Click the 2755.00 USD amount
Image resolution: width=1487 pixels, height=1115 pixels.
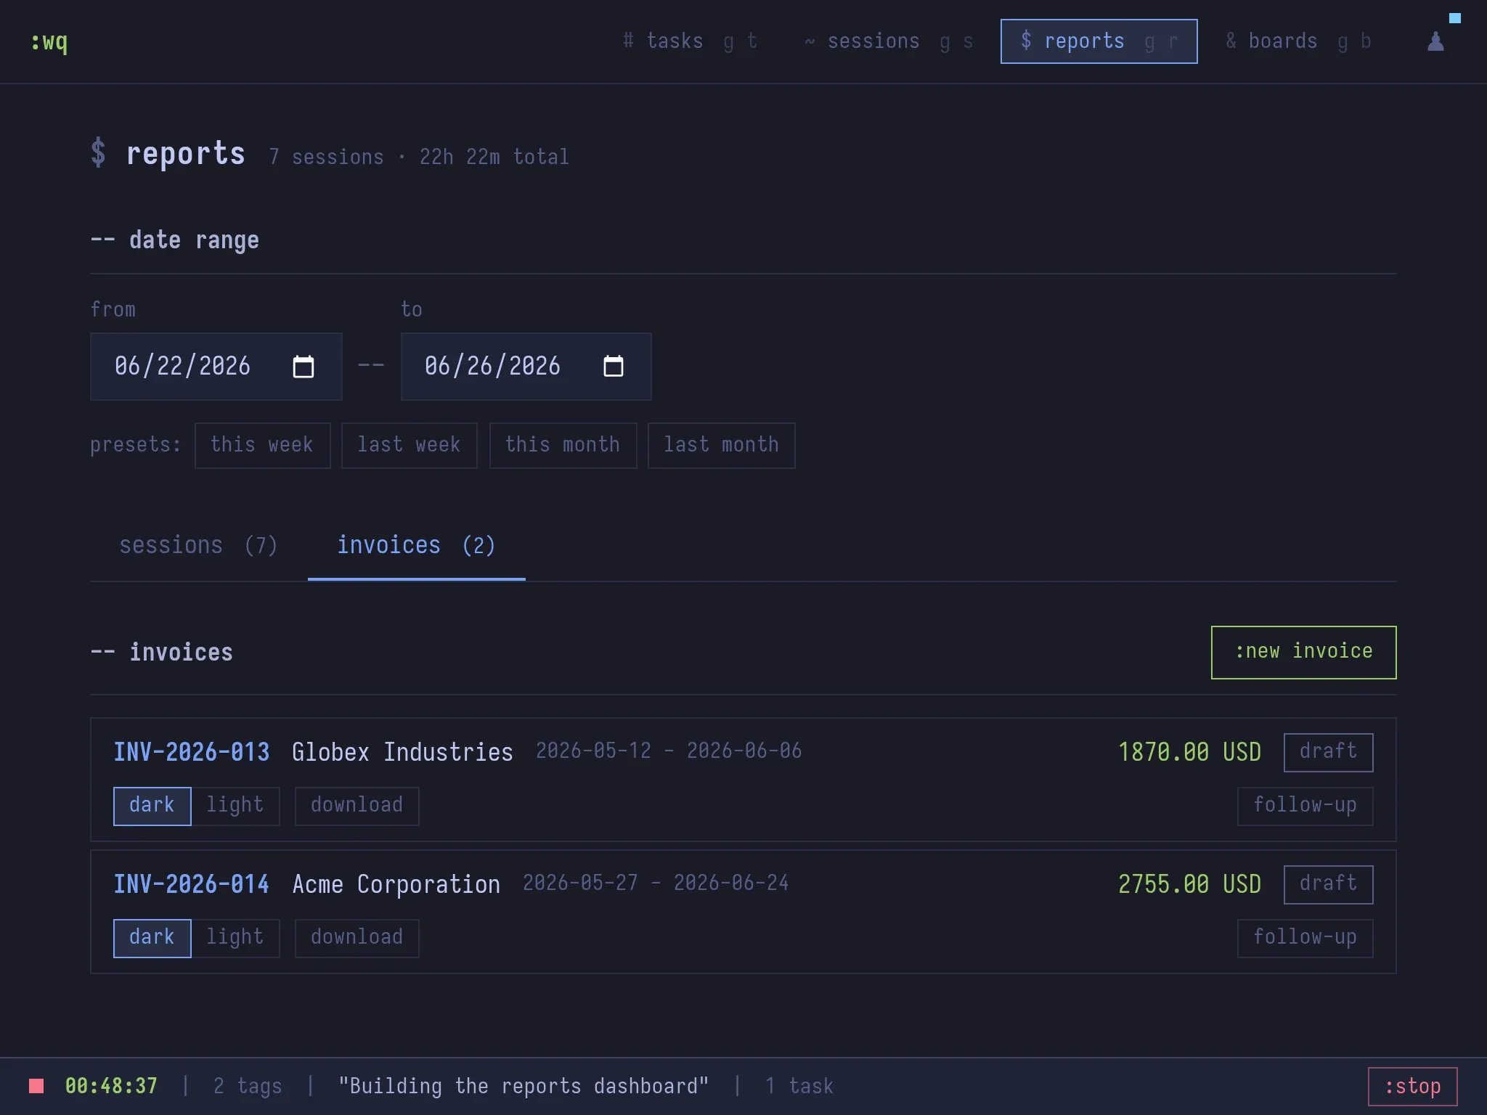[1189, 884]
